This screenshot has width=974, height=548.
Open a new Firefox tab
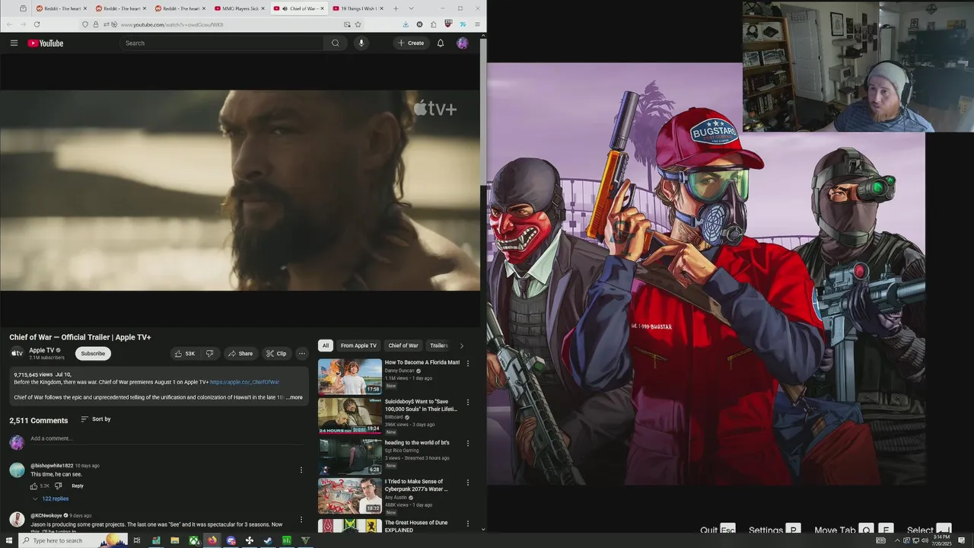[x=396, y=8]
